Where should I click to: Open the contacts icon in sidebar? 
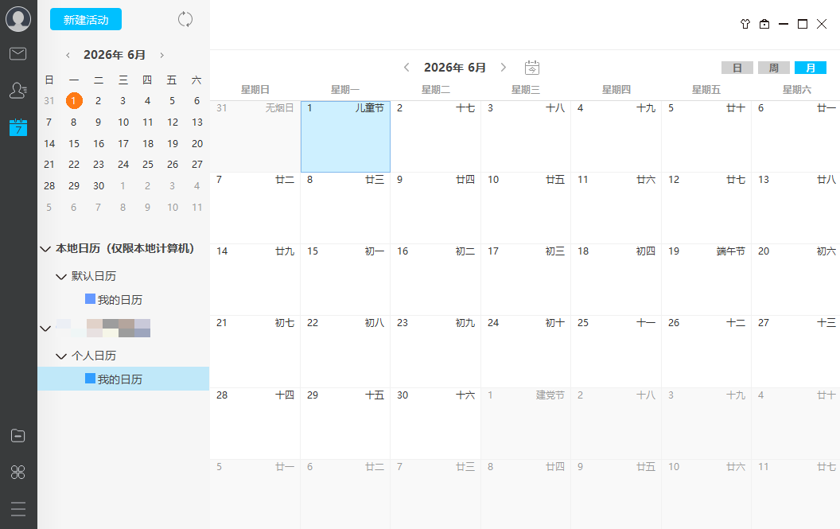coord(18,90)
